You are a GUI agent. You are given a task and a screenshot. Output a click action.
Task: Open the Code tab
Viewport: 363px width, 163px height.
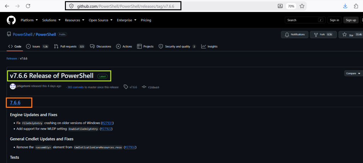click(15, 46)
